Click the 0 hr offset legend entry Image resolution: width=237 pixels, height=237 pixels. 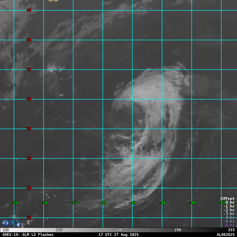230,203
